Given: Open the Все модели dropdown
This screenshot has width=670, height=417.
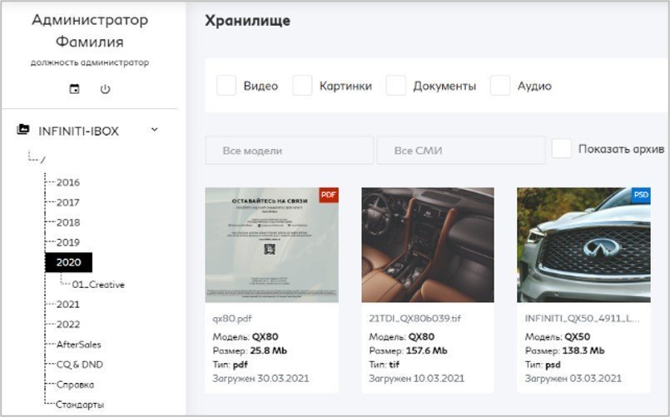Looking at the screenshot, I should (x=290, y=151).
